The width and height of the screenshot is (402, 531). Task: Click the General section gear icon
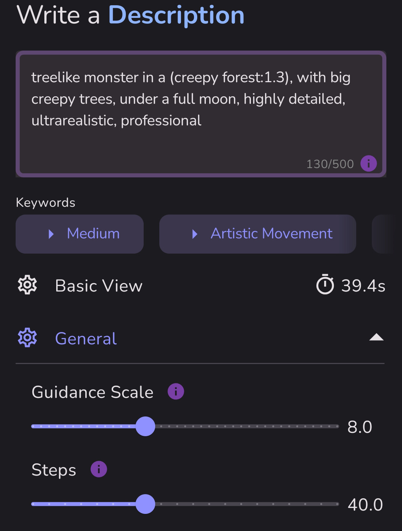click(28, 338)
